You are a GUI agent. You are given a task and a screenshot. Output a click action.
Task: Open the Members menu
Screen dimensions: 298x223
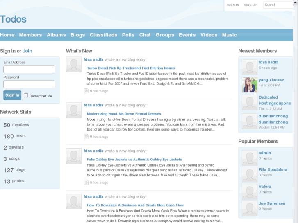pyautogui.click(x=30, y=35)
